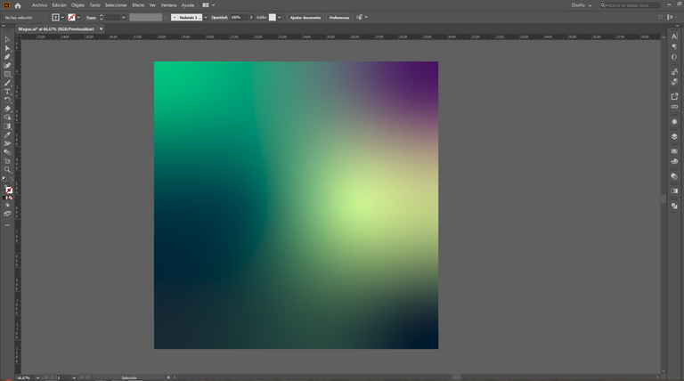Screen dimensions: 684x381
Task: Select the Type (T) tool
Action: [x=7, y=92]
